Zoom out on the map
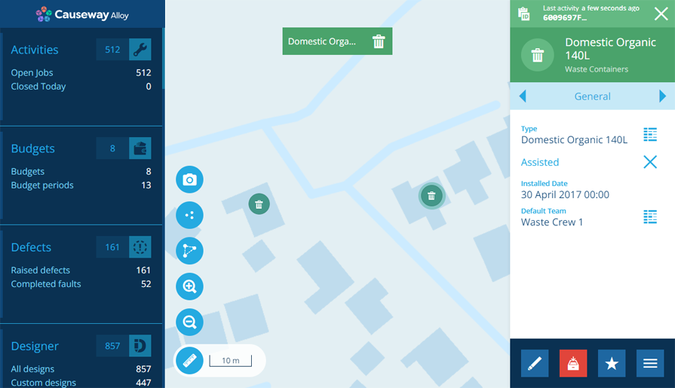The width and height of the screenshot is (675, 388). pos(189,322)
